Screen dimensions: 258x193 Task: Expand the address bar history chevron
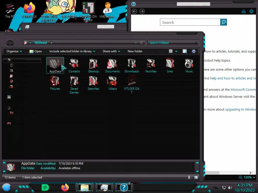coord(136,43)
